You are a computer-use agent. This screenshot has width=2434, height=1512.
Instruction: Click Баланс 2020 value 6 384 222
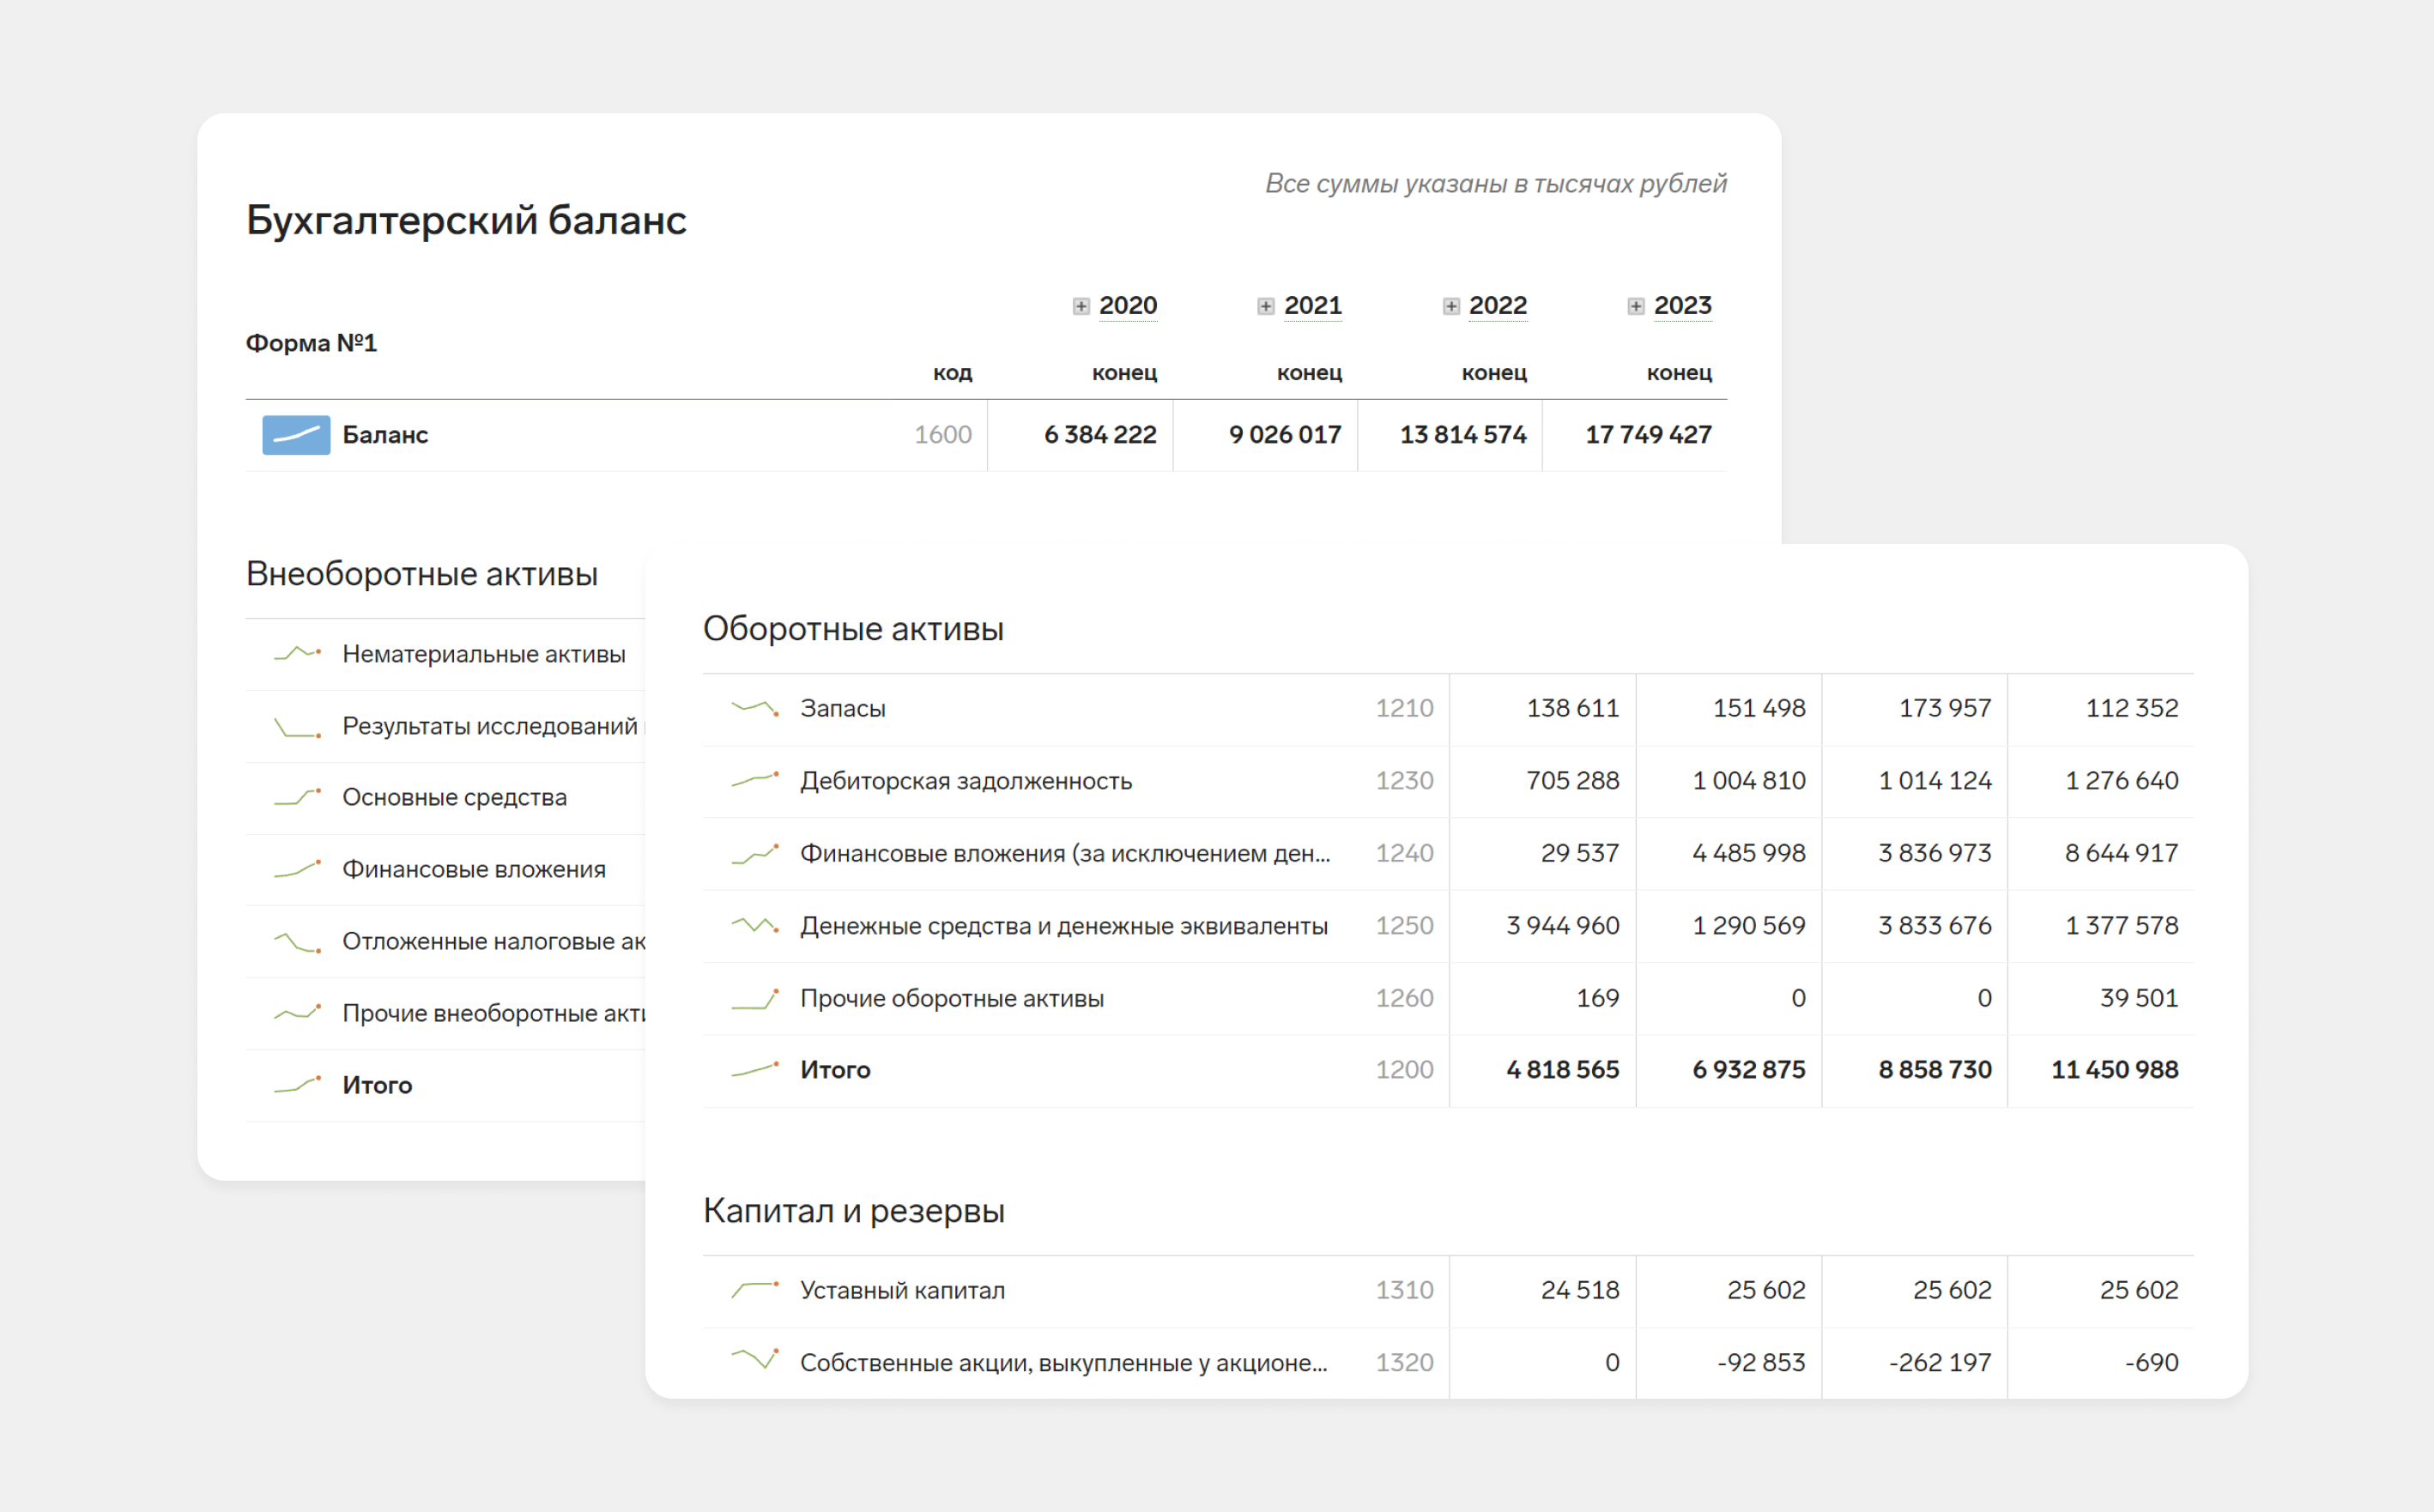[x=1100, y=435]
